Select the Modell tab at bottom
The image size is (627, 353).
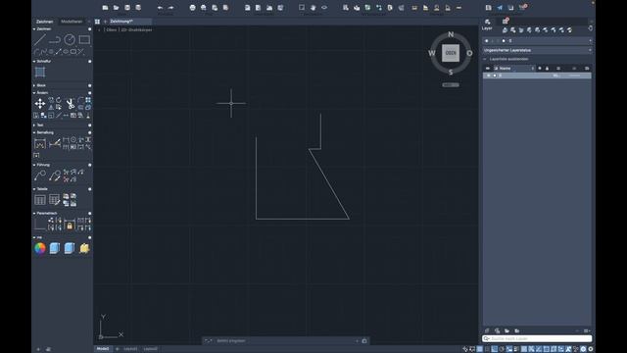tap(103, 349)
